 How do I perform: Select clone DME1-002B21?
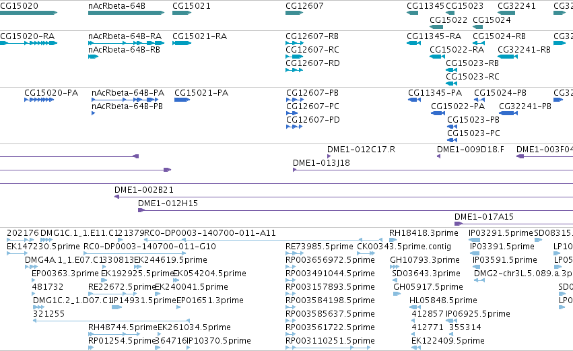tap(144, 190)
